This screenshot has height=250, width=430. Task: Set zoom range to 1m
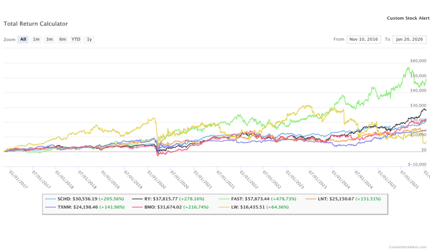[x=37, y=39]
